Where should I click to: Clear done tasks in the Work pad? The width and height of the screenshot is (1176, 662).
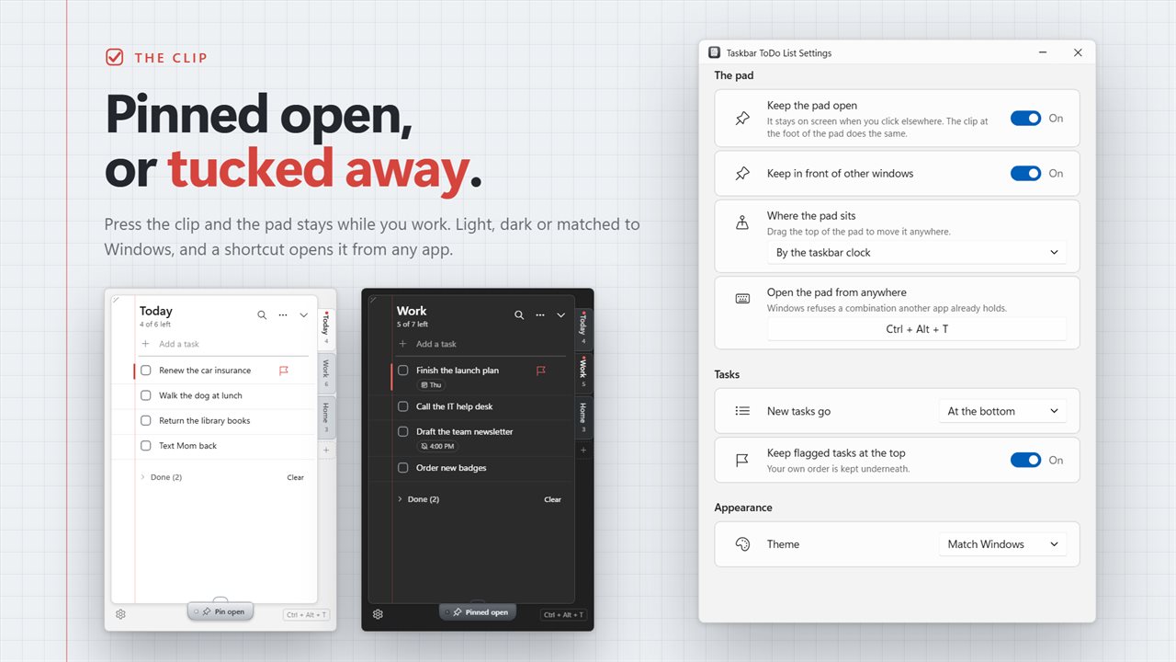pos(552,499)
